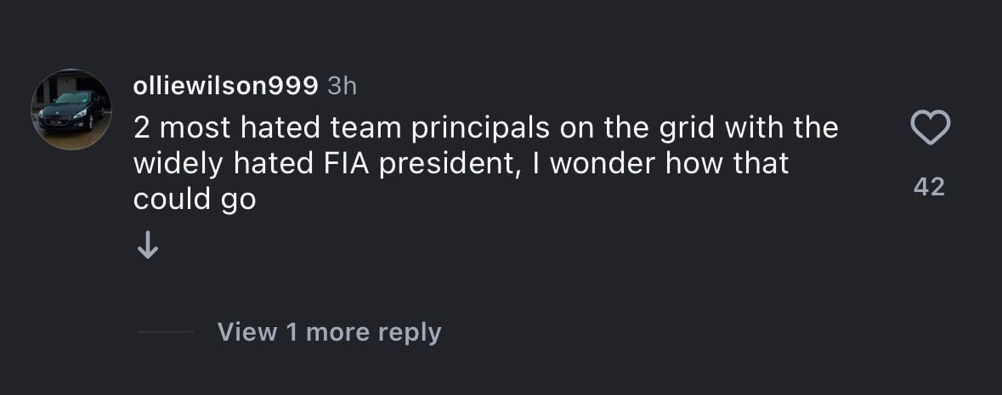Tap the heart outline above 42
Viewport: 1002px width, 395px height.
pyautogui.click(x=930, y=129)
